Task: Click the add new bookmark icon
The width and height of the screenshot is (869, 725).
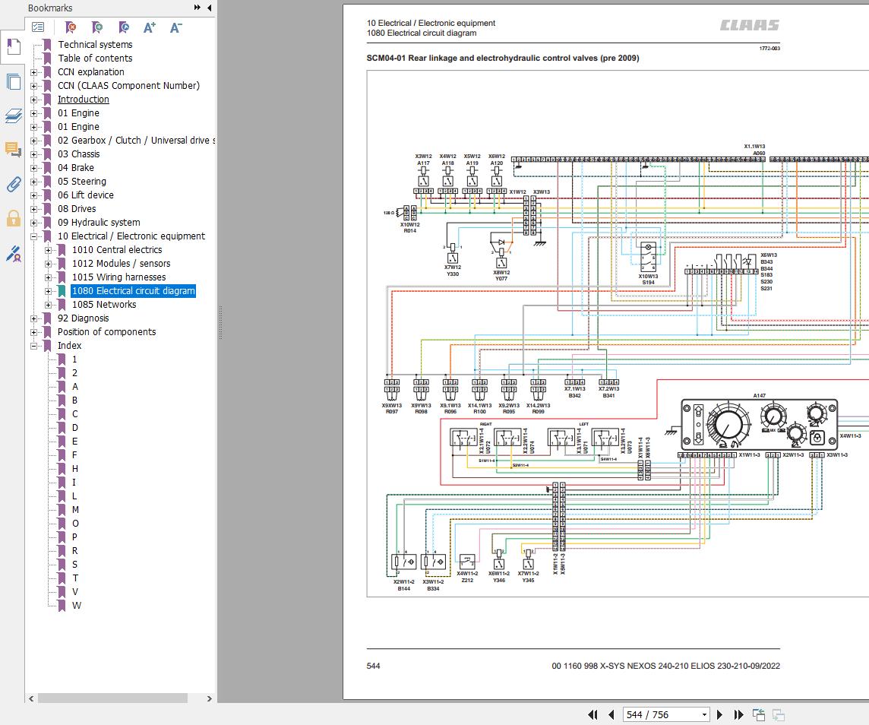Action: (x=97, y=27)
